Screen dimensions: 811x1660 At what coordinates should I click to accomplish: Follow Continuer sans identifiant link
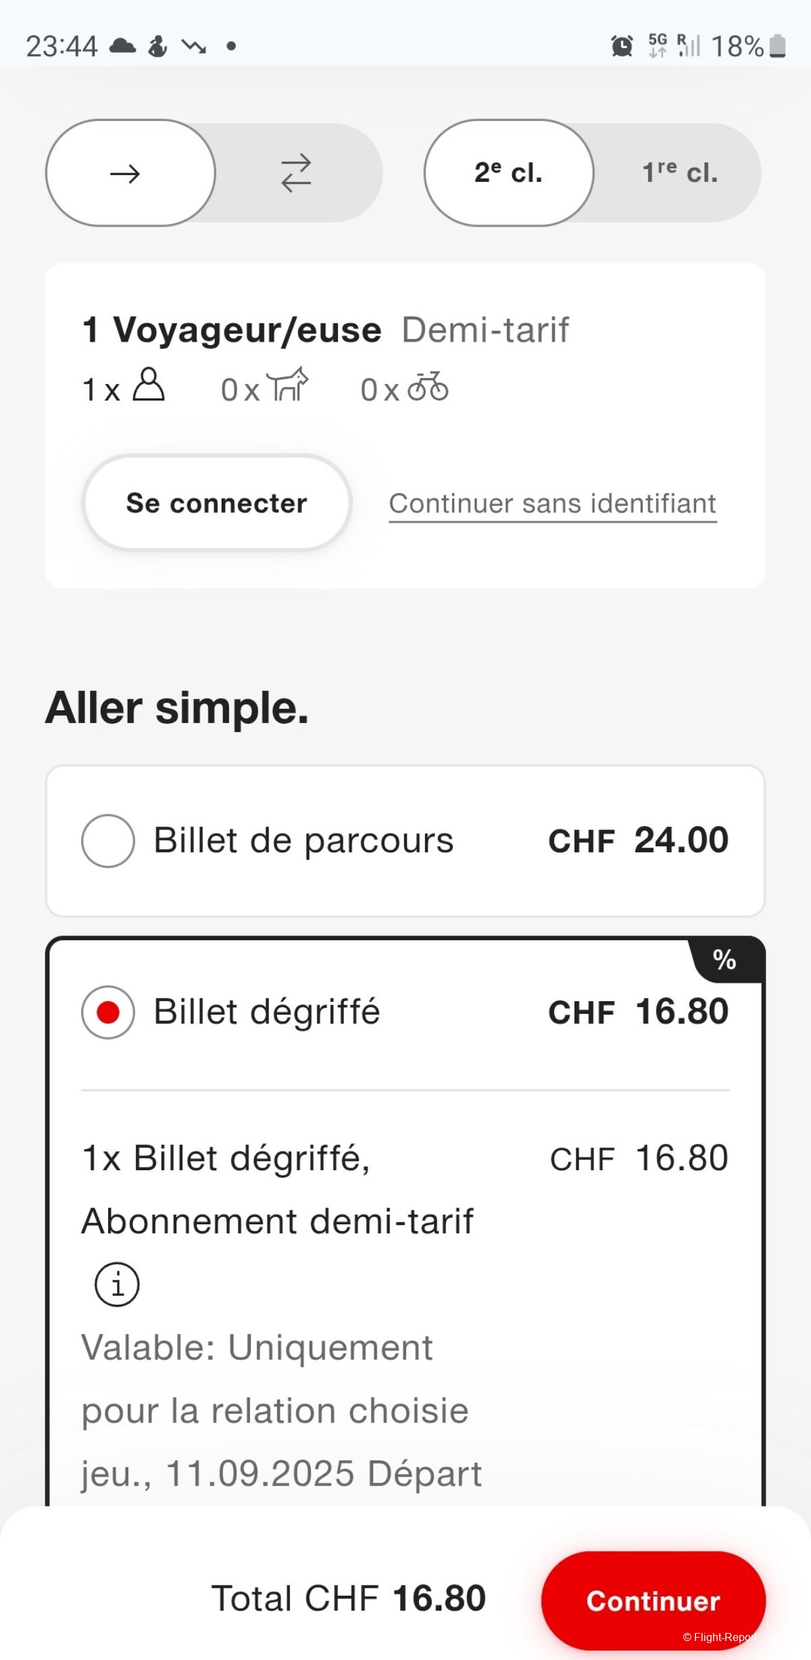coord(552,504)
